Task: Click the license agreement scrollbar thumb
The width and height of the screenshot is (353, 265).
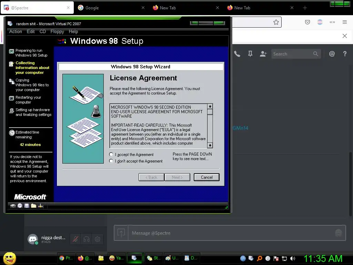Action: 210,112
